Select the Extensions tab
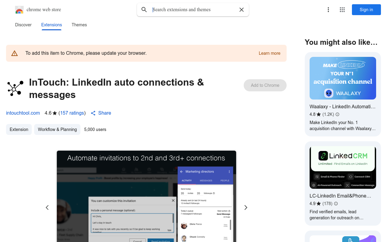This screenshot has width=387, height=242. (52, 25)
